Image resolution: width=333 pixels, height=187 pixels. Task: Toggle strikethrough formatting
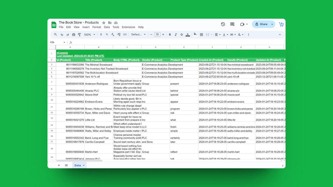182,35
